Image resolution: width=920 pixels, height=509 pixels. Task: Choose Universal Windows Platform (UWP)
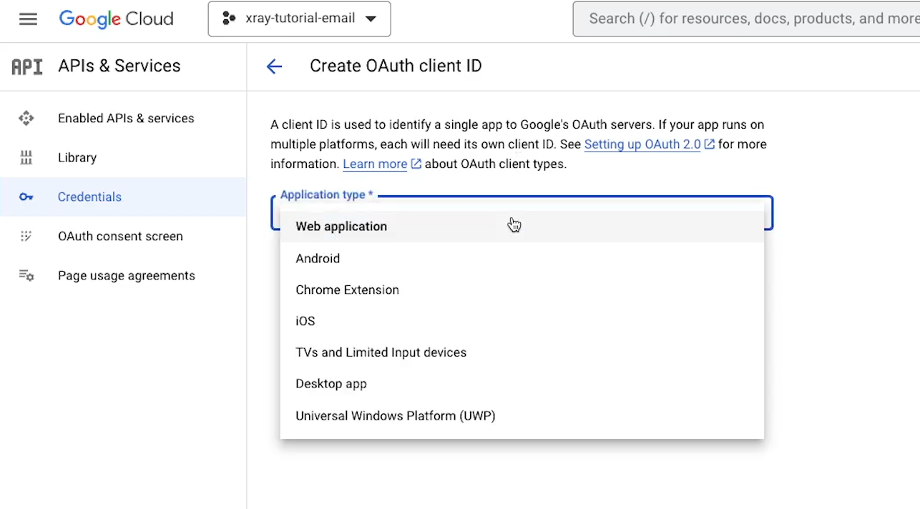pos(522,416)
